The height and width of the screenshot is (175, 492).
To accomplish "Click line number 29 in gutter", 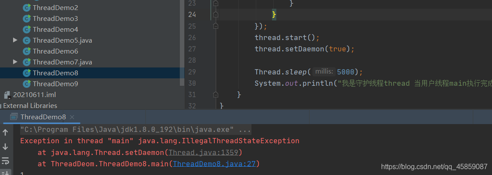I will (193, 72).
